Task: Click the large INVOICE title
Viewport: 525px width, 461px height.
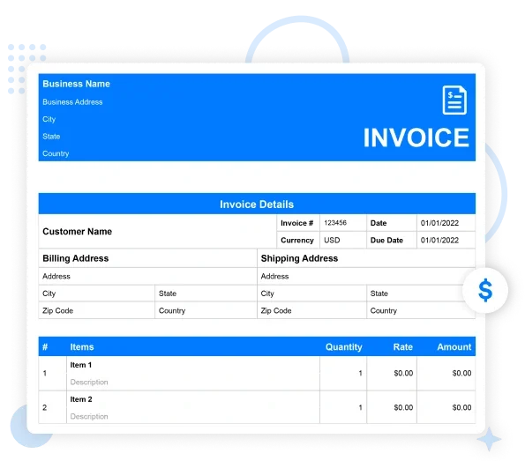Action: tap(416, 138)
